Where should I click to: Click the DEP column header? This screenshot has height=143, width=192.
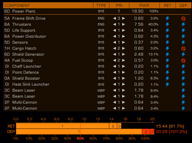pos(183,5)
